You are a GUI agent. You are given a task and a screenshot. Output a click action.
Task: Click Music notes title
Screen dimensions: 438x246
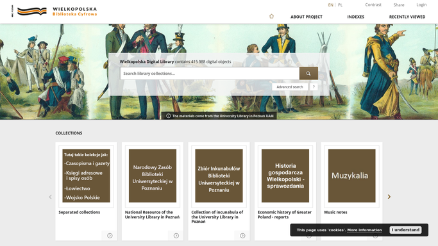tap(335, 212)
